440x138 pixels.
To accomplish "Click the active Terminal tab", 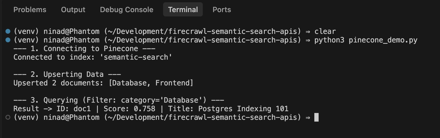I will (183, 10).
